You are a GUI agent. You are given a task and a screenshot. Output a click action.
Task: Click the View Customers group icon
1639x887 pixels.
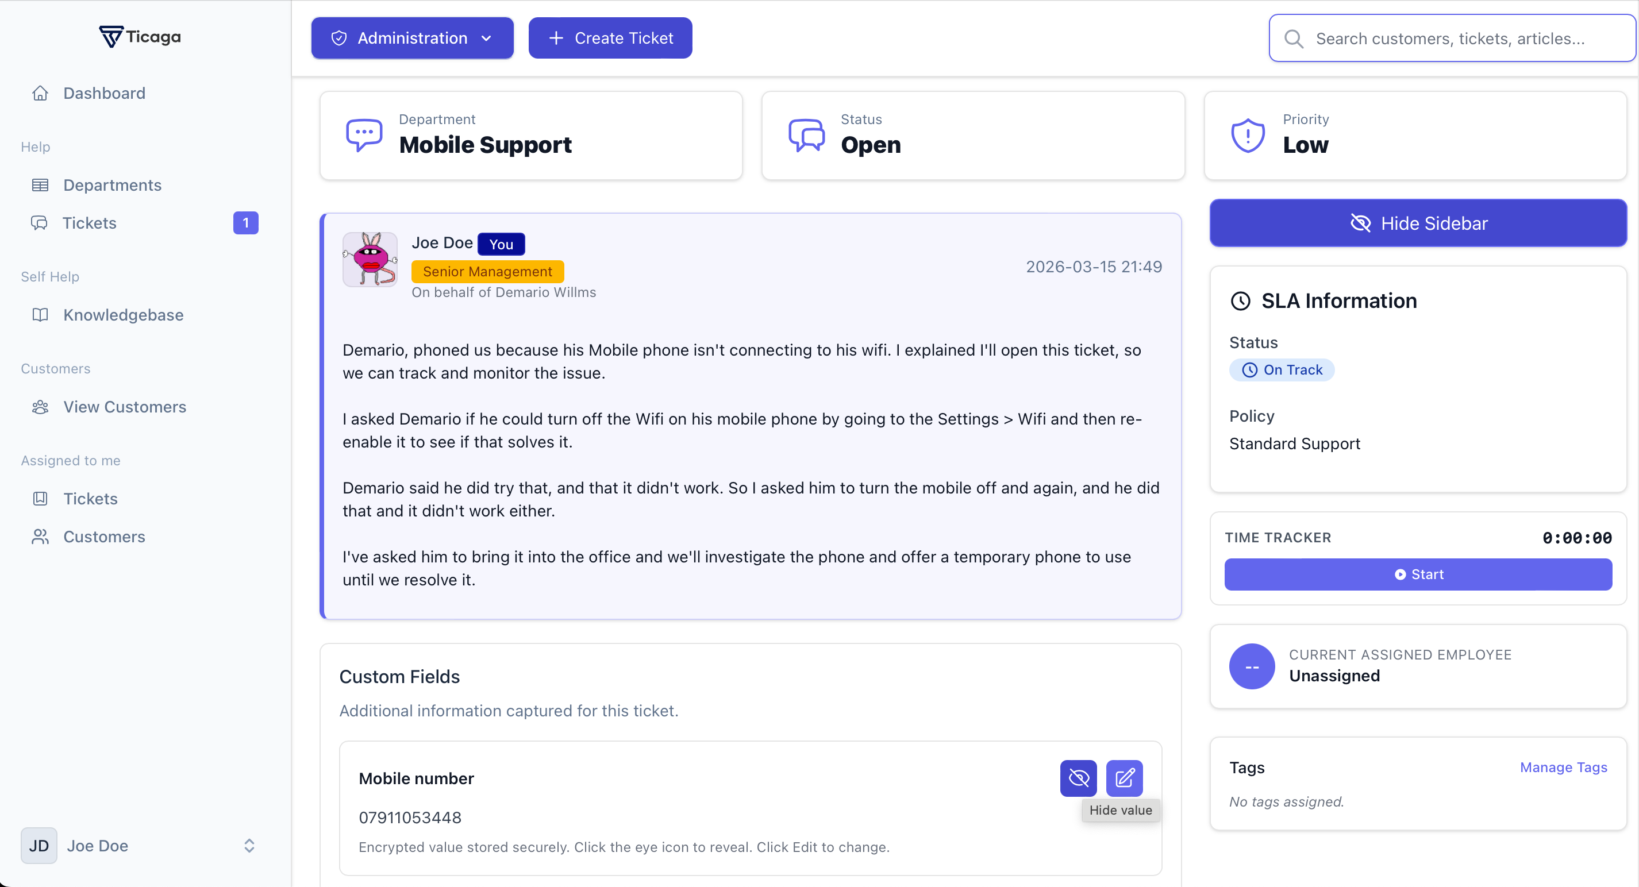pos(40,407)
